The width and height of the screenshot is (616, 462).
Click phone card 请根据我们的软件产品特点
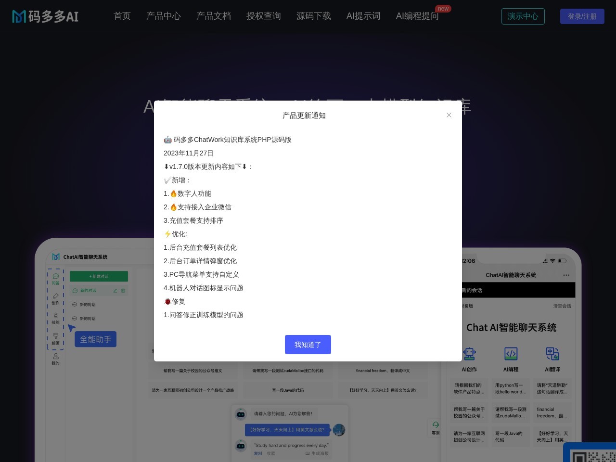tap(469, 388)
